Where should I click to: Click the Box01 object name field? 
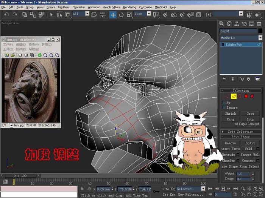pos(238,31)
